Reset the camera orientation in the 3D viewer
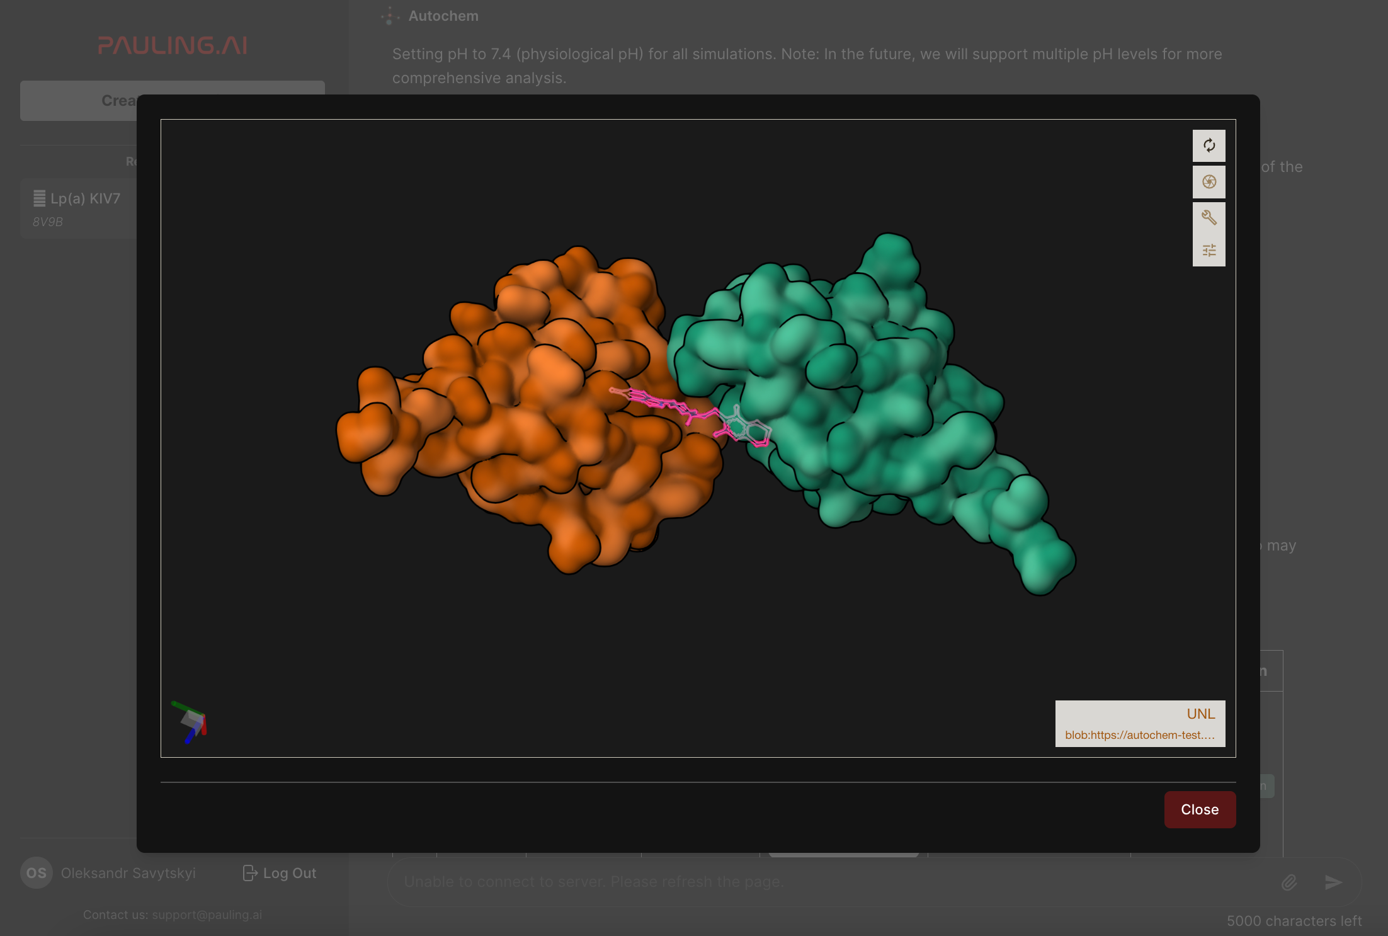Screen dimensions: 1388x936 1209,146
